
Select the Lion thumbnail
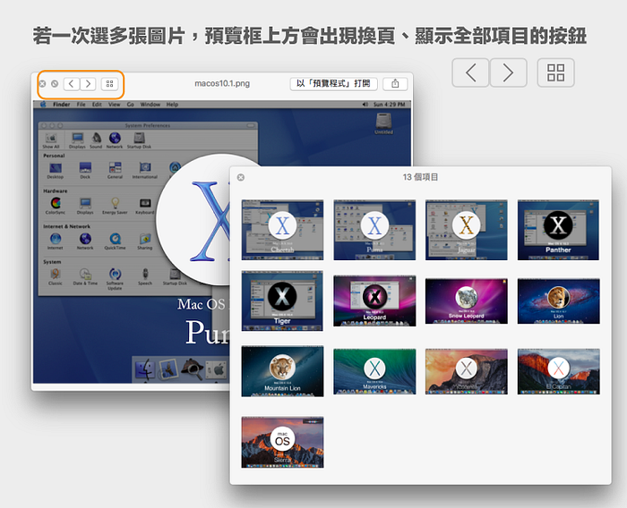point(558,301)
